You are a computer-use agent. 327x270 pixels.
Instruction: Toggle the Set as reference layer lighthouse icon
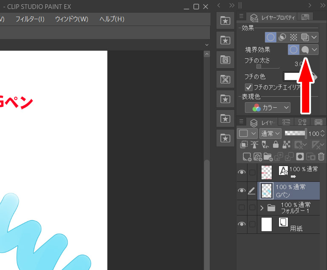(x=255, y=145)
